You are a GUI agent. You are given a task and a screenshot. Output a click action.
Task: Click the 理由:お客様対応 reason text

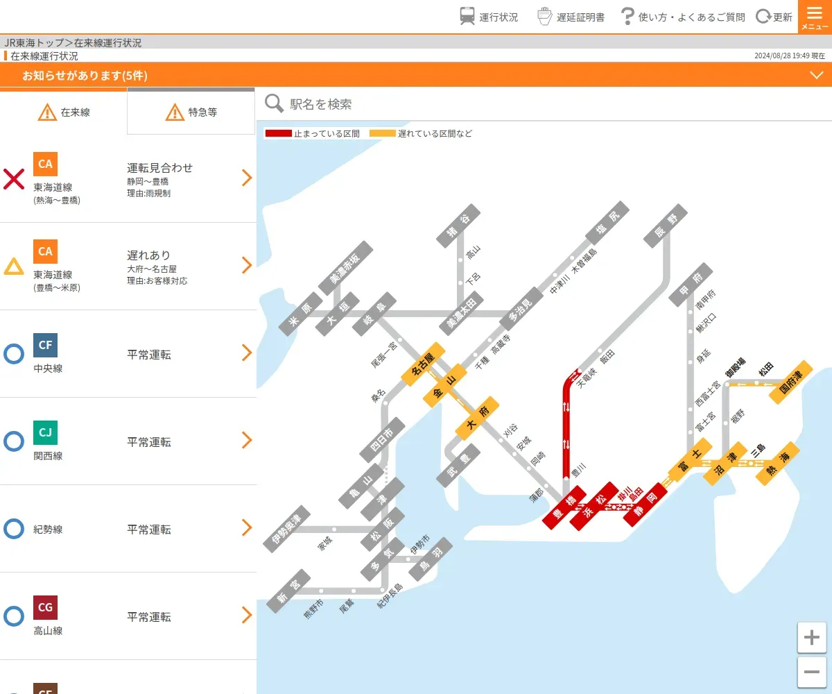(x=157, y=281)
